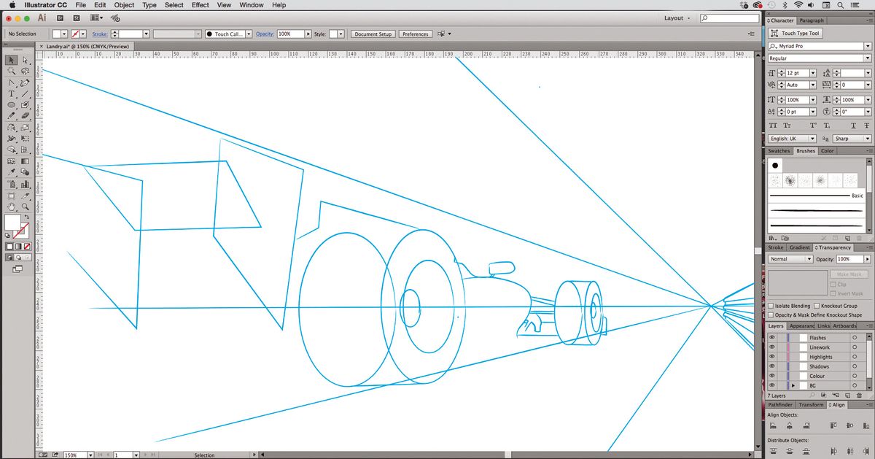Open the Myriad Pro font dropdown
Image resolution: width=875 pixels, height=459 pixels.
click(867, 46)
